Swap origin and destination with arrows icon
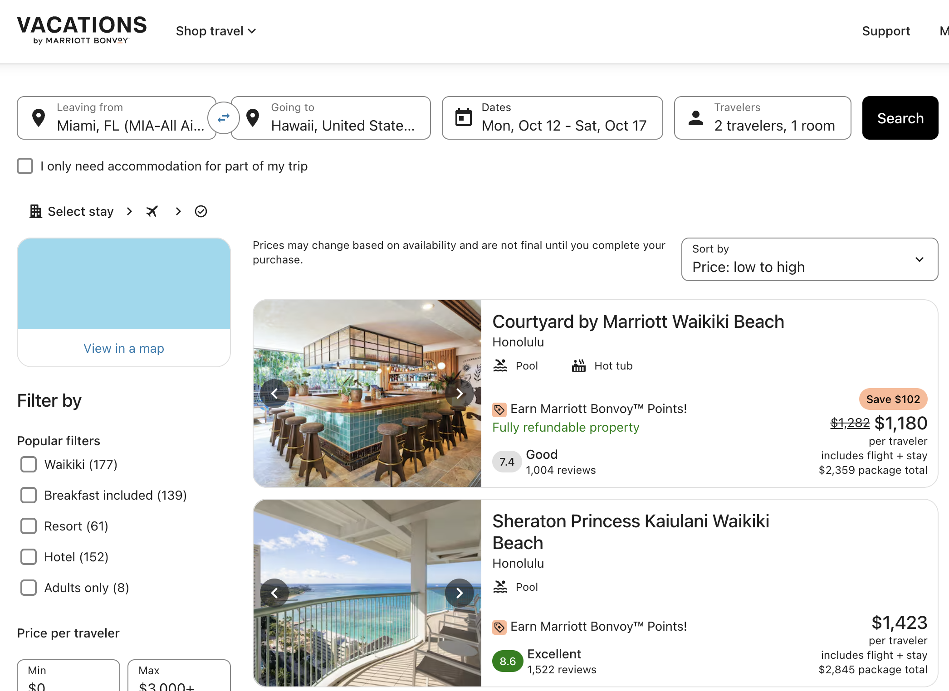 coord(224,118)
